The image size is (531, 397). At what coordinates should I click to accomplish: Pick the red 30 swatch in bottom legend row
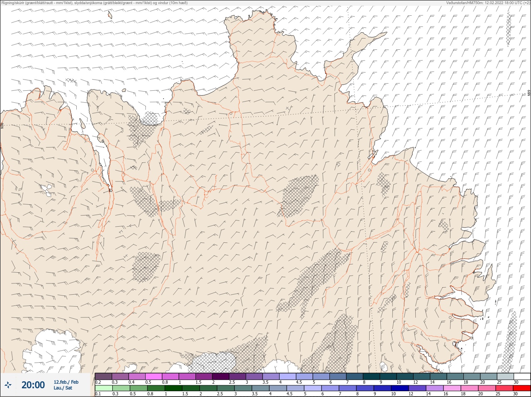tap(522, 388)
